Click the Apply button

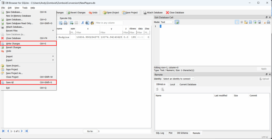click(263, 69)
